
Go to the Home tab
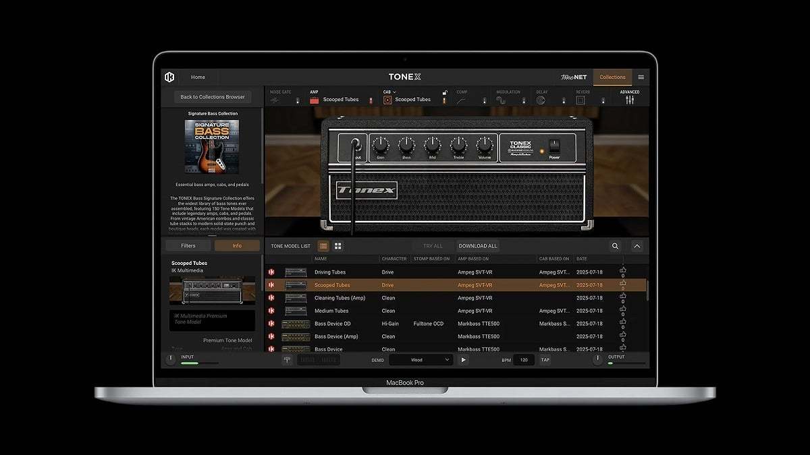pos(197,77)
